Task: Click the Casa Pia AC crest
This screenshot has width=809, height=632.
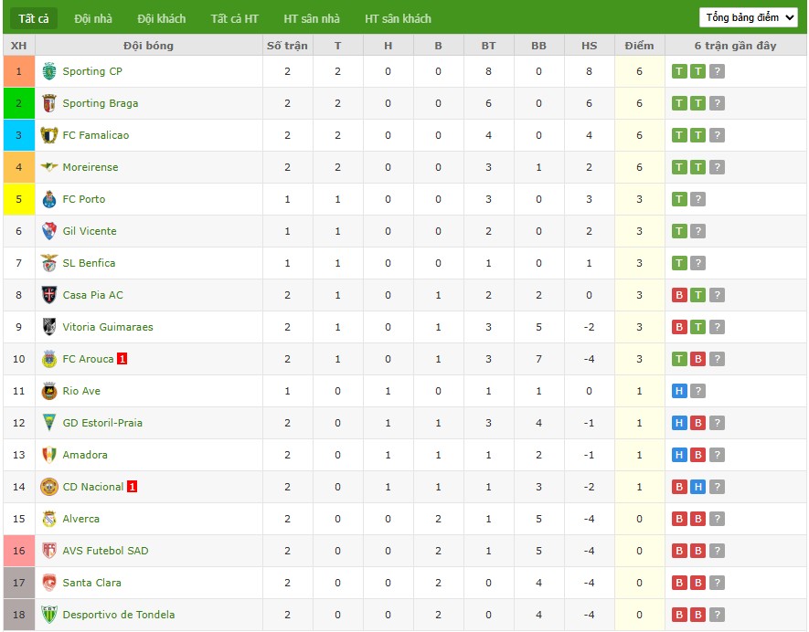Action: click(49, 295)
